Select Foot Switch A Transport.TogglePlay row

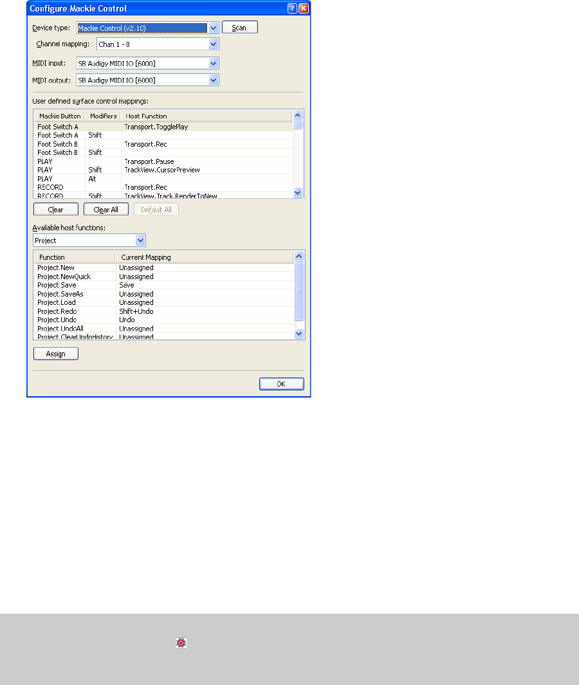[163, 127]
